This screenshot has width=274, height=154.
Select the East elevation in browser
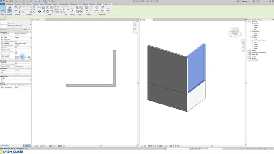(255, 43)
